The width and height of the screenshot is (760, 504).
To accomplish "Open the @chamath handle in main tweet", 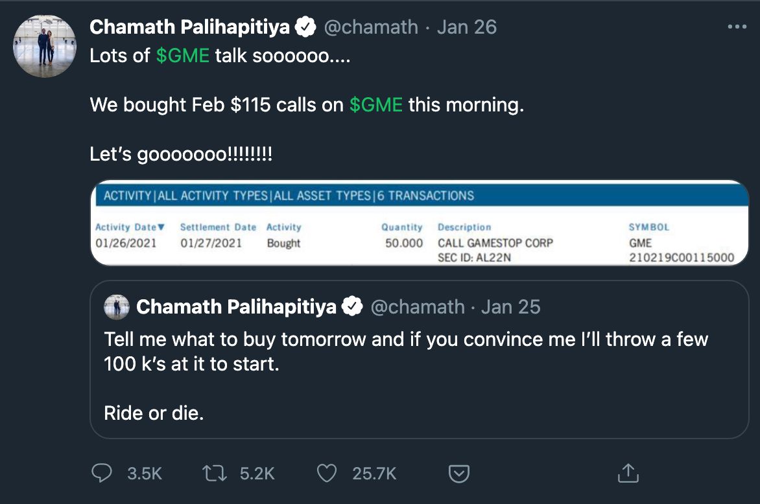I will pyautogui.click(x=370, y=27).
